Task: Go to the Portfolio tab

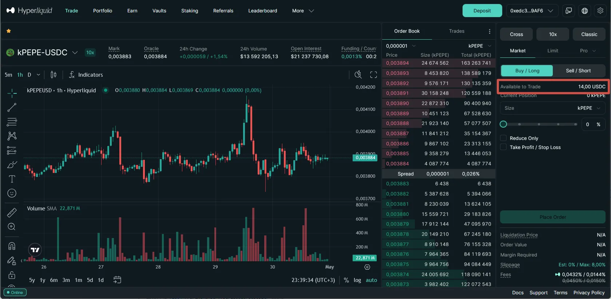Action: (103, 11)
